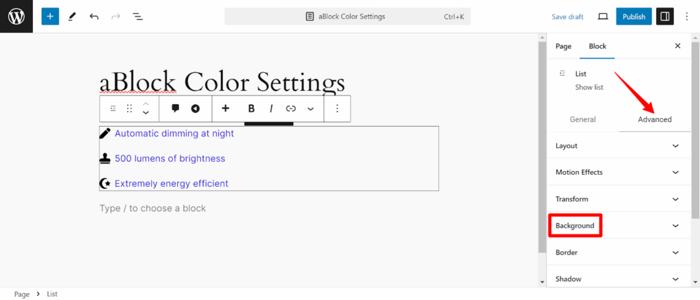Expand the Layout panel

(x=619, y=145)
